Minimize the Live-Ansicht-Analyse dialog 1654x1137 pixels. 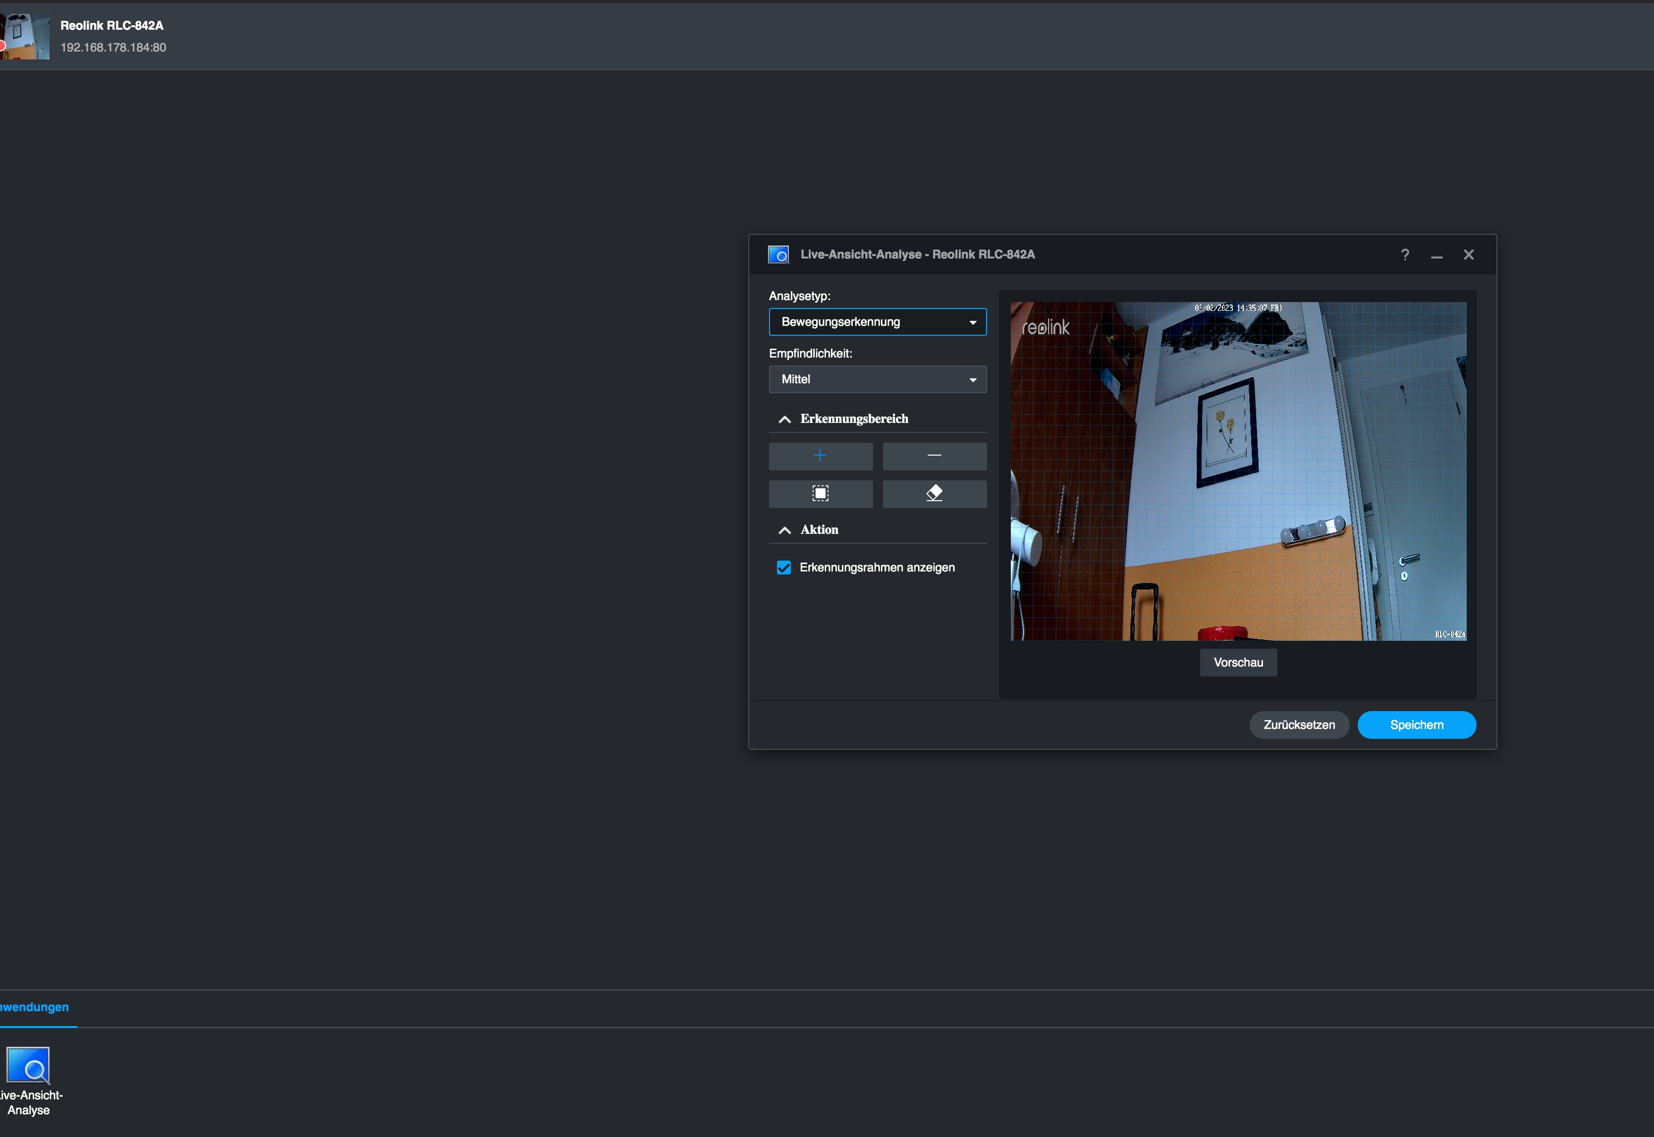click(1436, 255)
